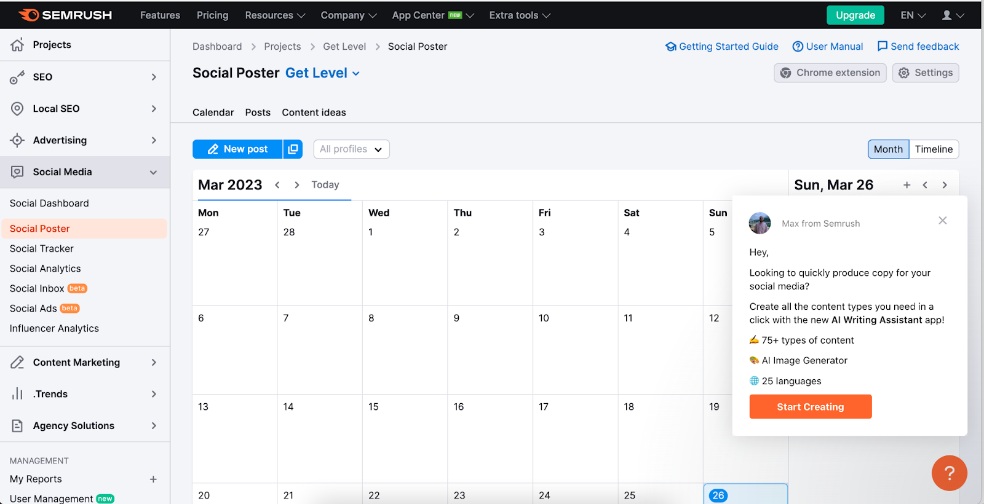Expand the App Center menu
This screenshot has height=504, width=984.
433,15
